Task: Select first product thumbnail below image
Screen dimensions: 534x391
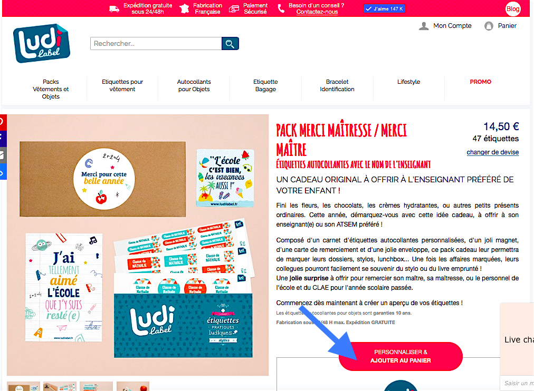Action: [x=24, y=386]
